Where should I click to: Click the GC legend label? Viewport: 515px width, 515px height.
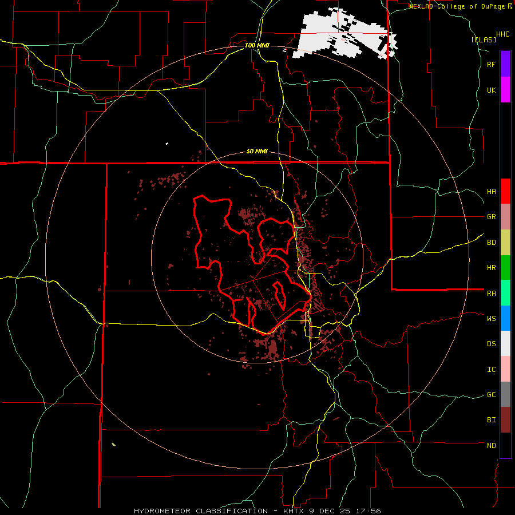(x=491, y=394)
